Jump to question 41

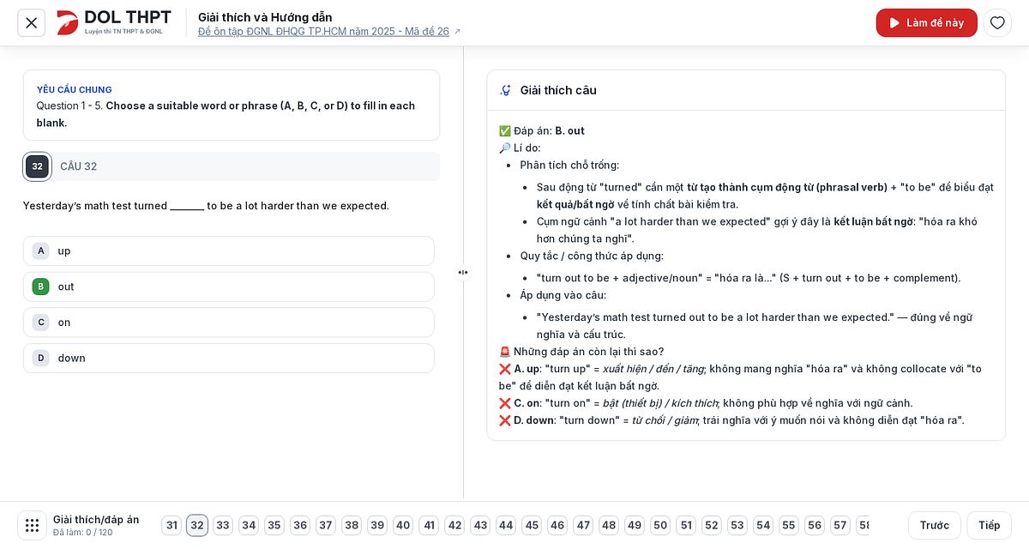pyautogui.click(x=429, y=525)
